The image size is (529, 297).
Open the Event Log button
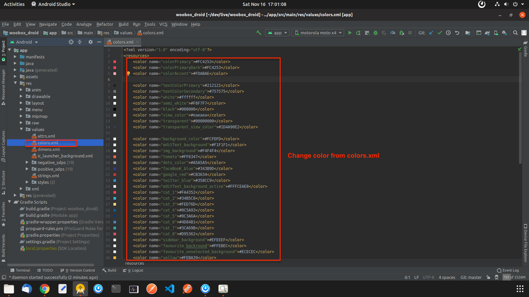tap(508, 270)
